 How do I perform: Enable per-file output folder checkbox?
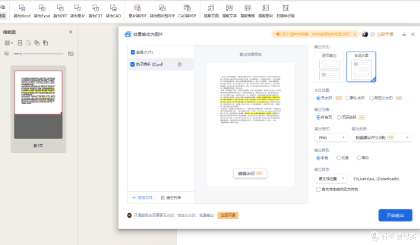(x=318, y=189)
